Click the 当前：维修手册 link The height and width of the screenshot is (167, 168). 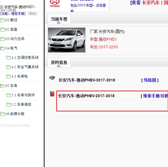13,14
